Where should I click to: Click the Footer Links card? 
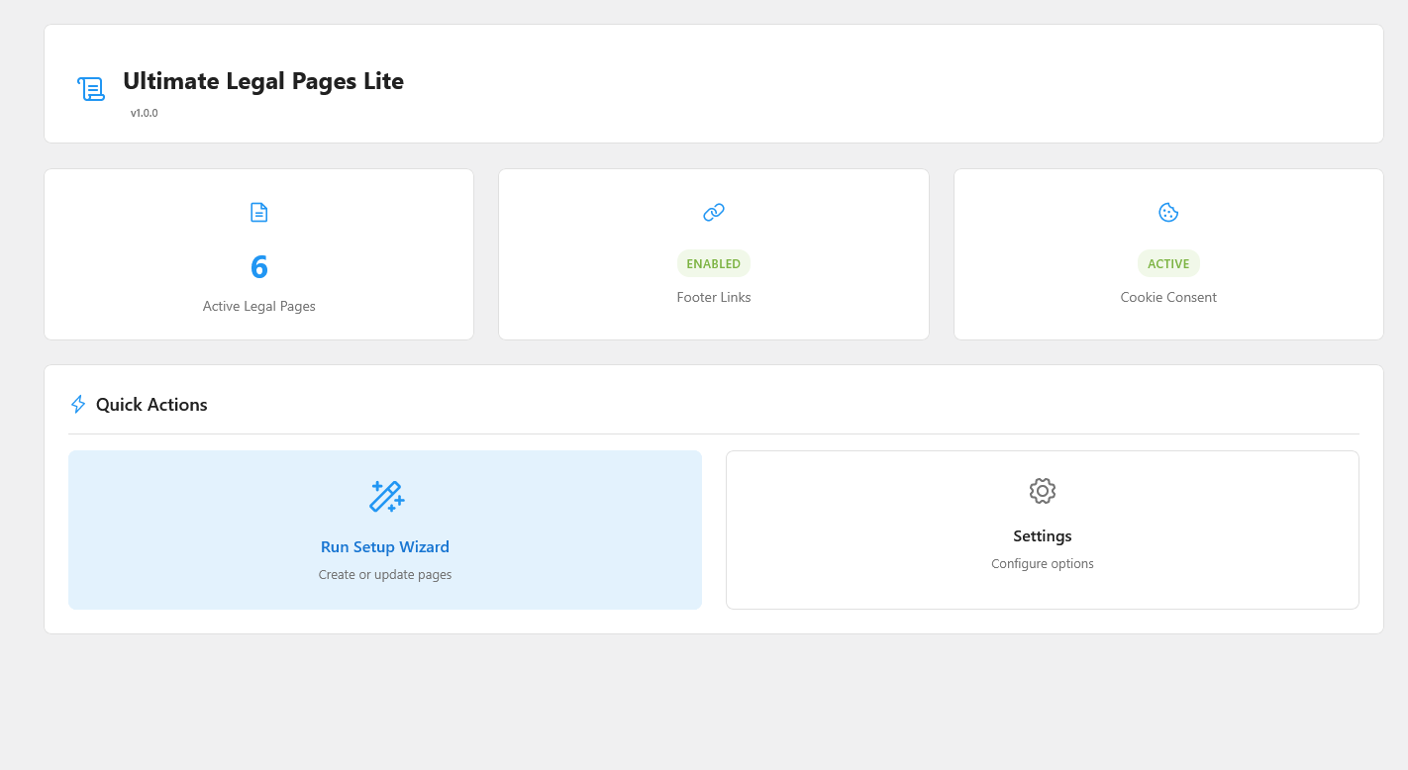click(714, 254)
